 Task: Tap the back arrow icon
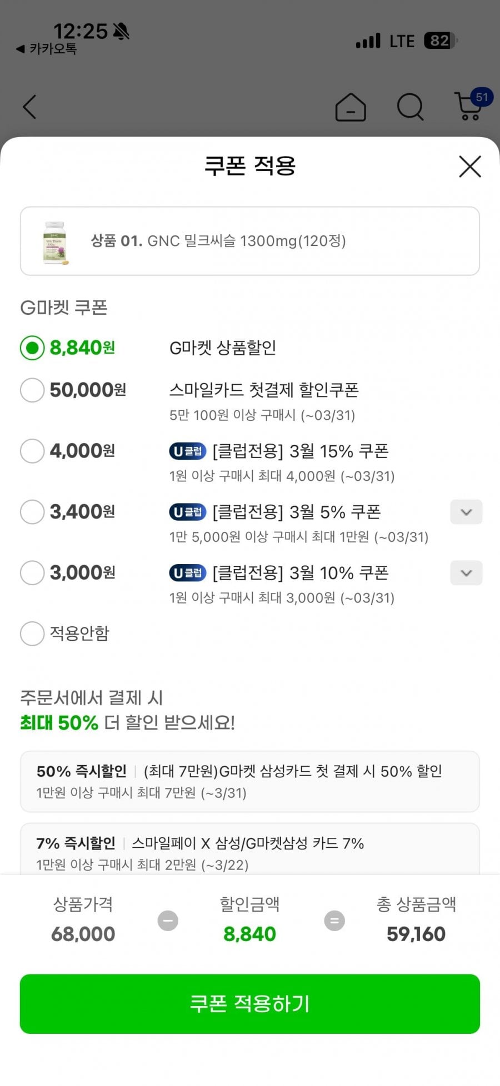[30, 107]
